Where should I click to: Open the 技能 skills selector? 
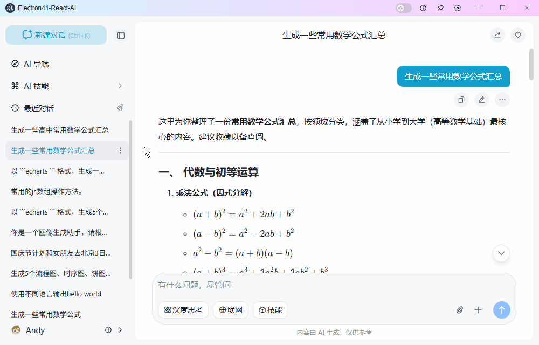(x=271, y=310)
